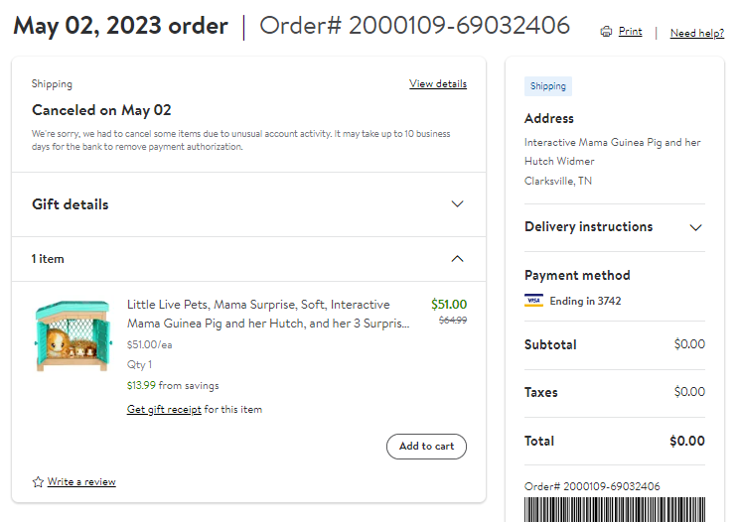Open the Little Live Pets product title
739x522 pixels.
(268, 314)
